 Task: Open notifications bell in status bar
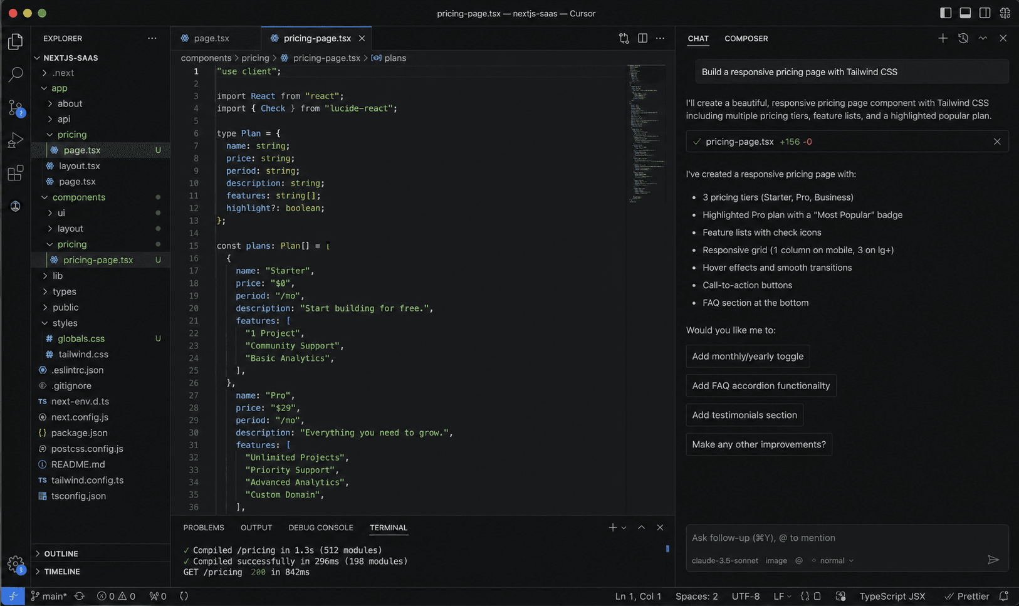point(1004,596)
